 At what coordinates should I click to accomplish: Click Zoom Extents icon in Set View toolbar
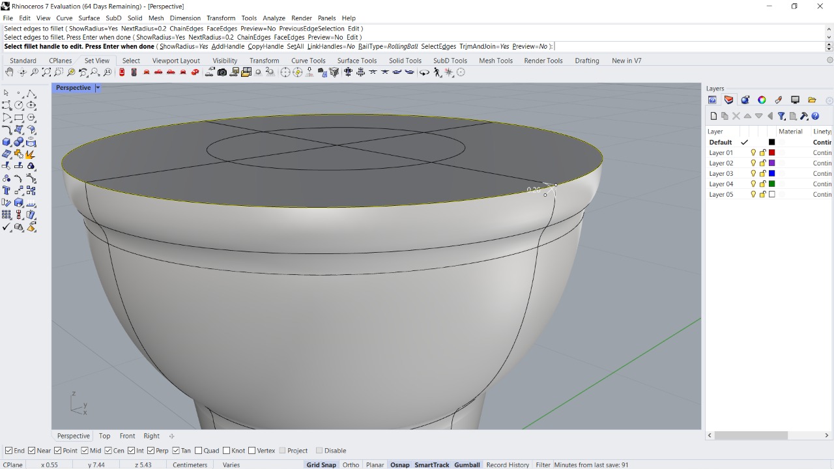46,72
